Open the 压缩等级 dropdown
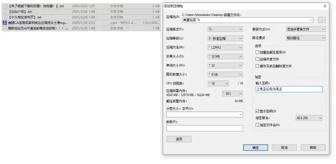336x164 pixels. 225,38
